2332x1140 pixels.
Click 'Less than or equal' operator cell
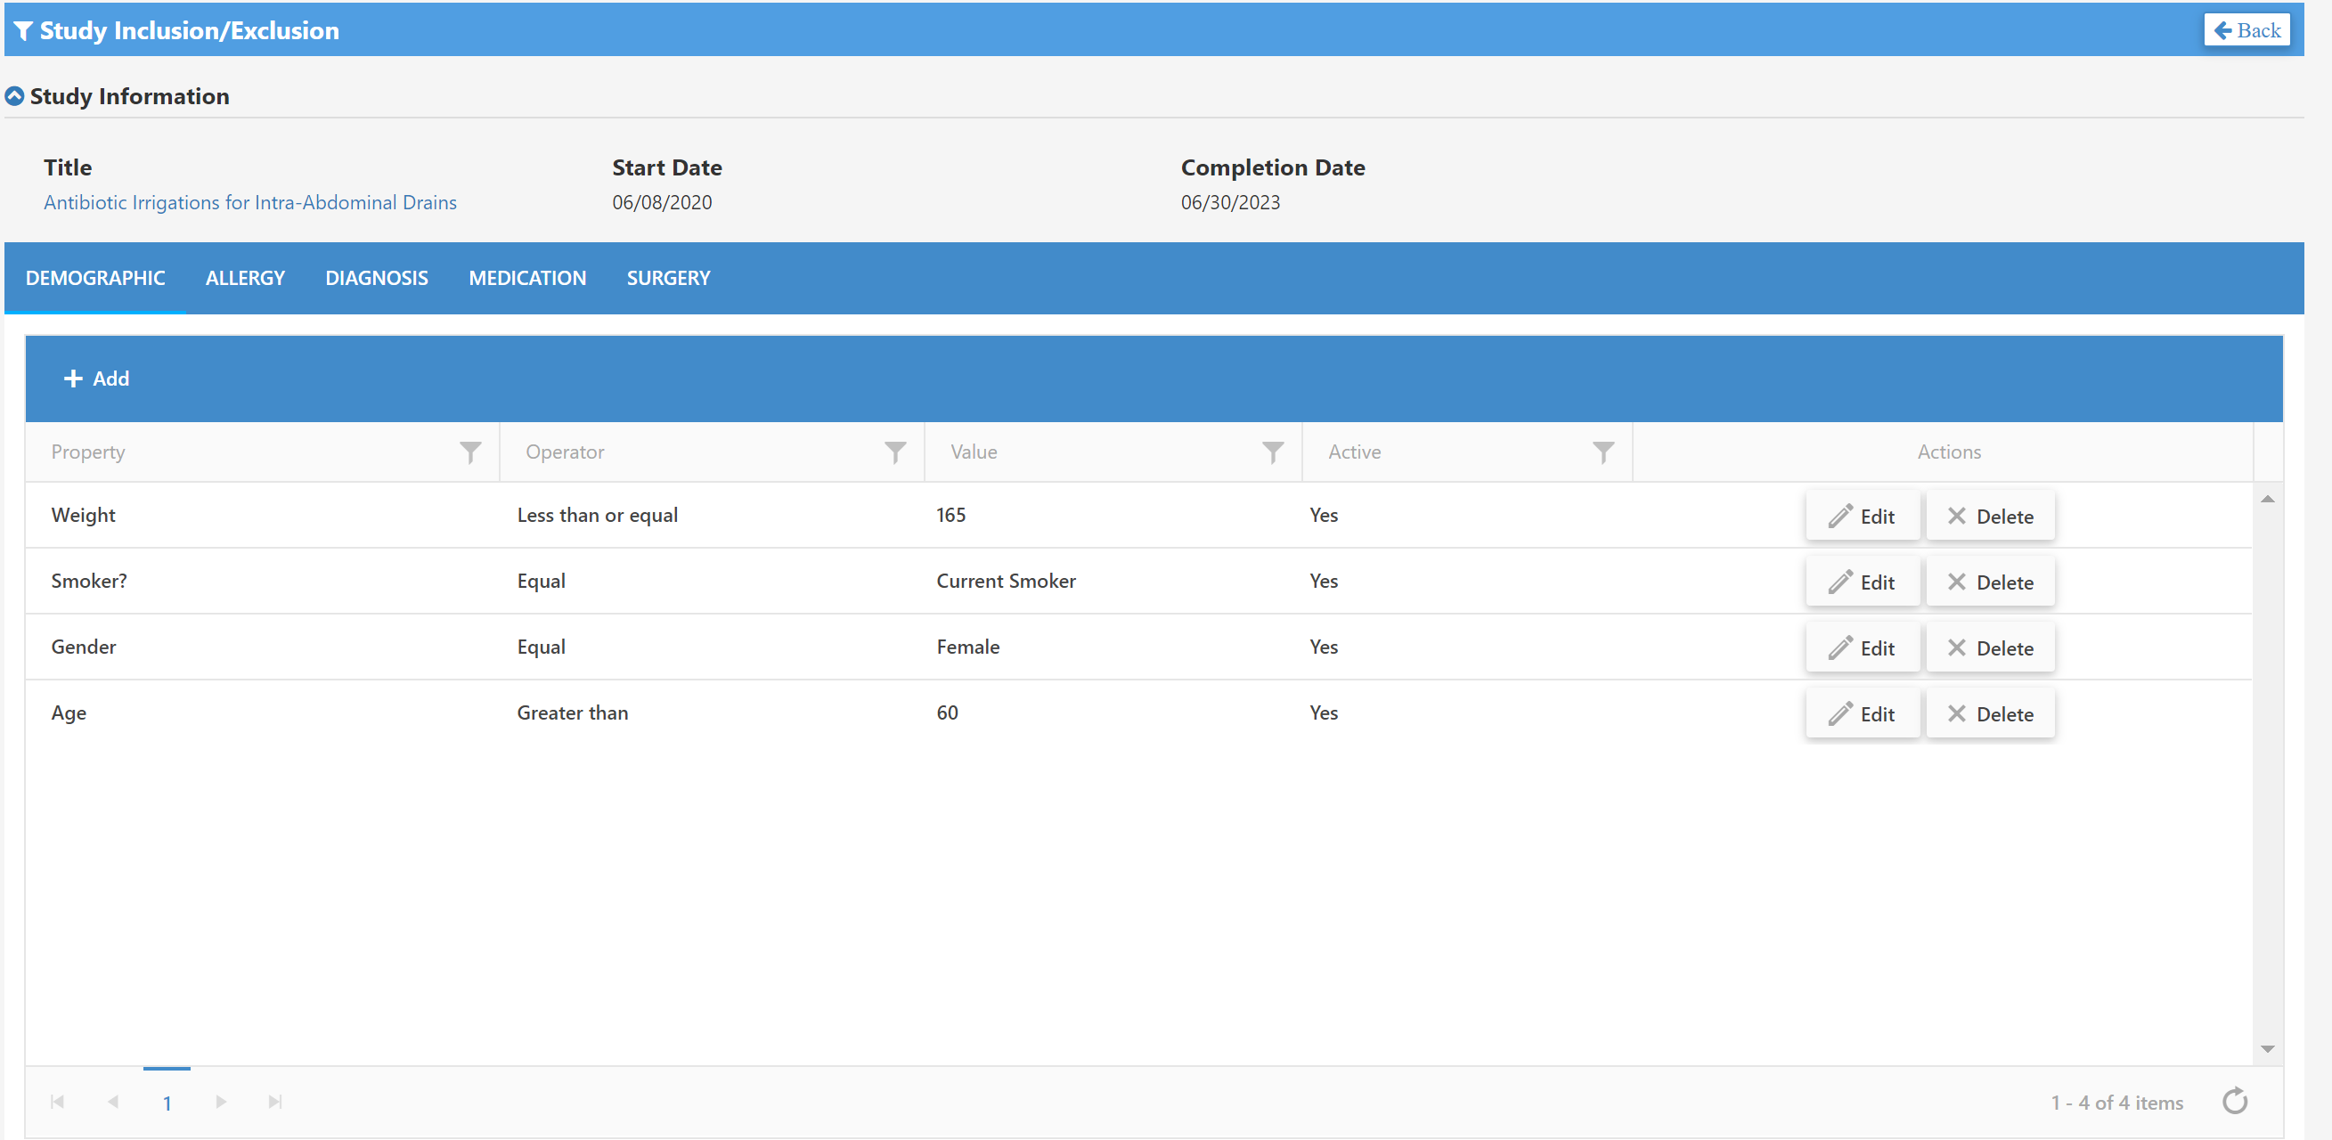712,515
